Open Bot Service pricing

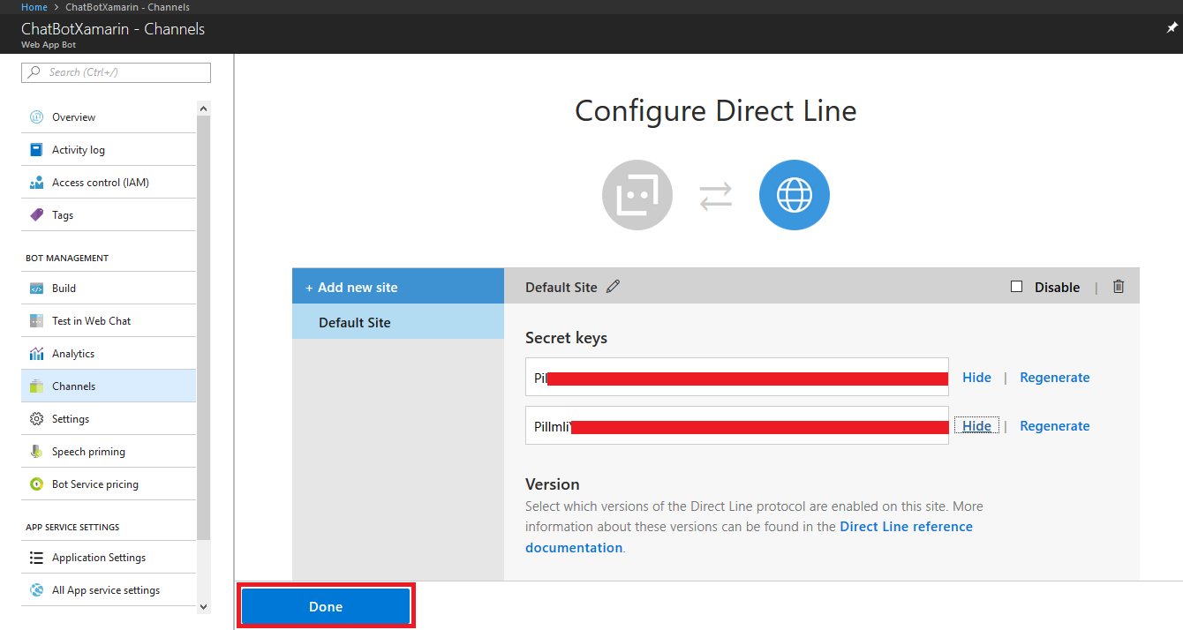point(109,484)
